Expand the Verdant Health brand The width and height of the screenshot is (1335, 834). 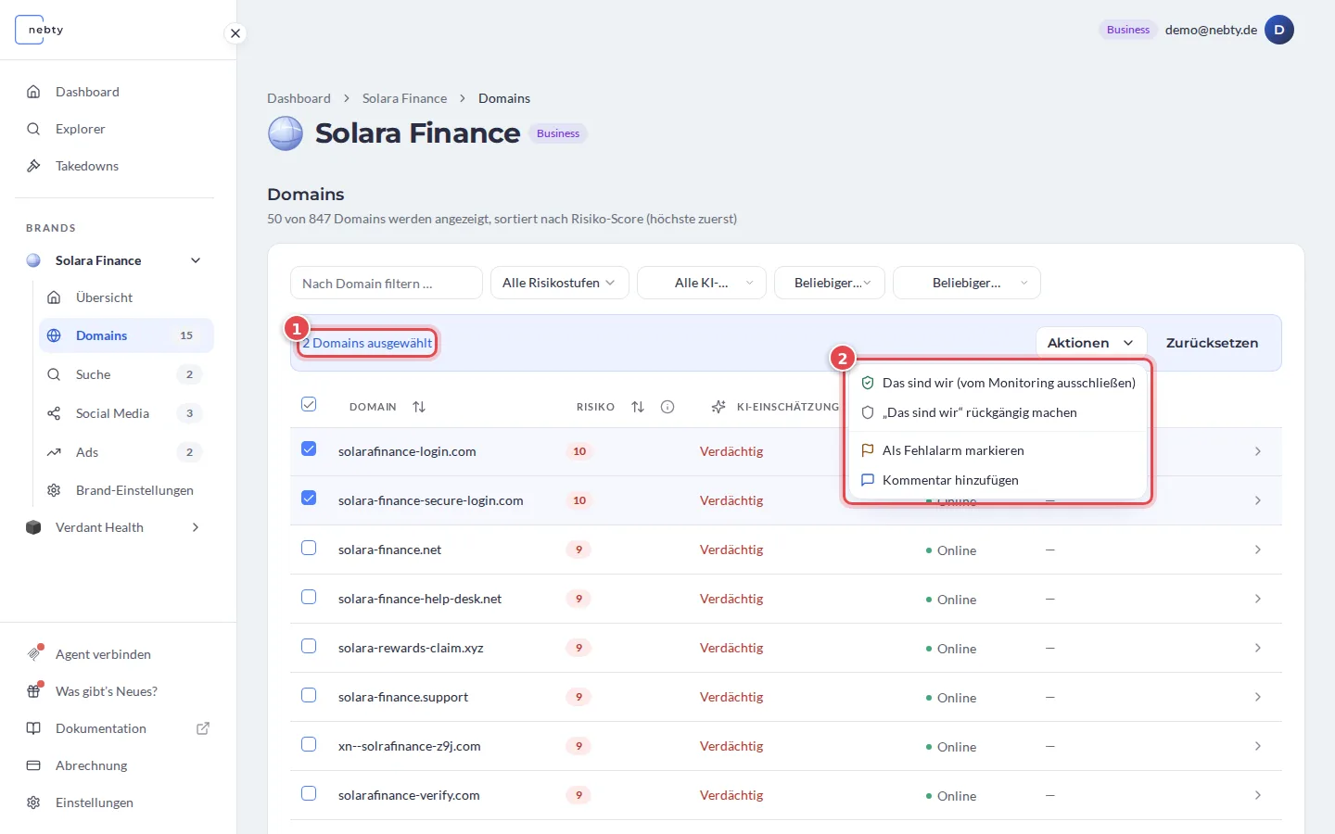click(x=196, y=527)
